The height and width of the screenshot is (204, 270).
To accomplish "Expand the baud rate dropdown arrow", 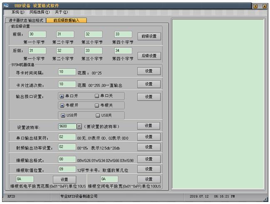I will coord(79,126).
